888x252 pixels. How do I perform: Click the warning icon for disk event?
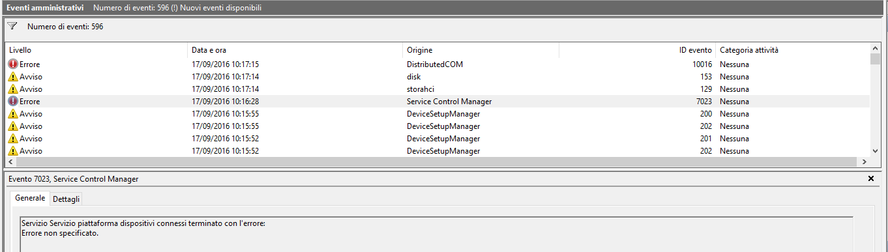[13, 77]
